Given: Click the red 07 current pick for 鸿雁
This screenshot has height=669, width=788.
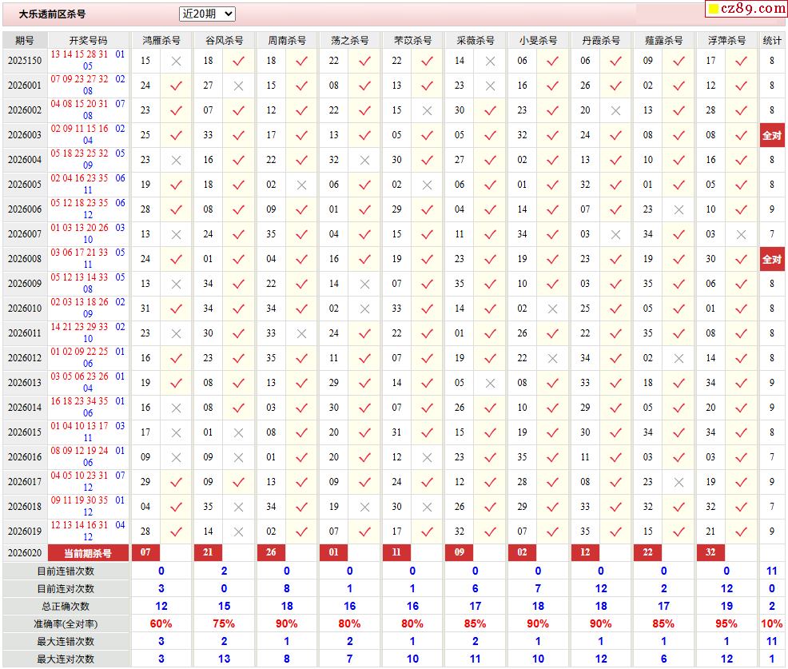Looking at the screenshot, I should pos(145,552).
